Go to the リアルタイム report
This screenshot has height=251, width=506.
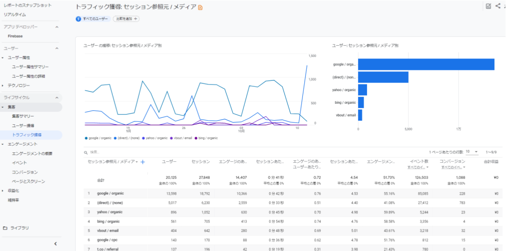pyautogui.click(x=15, y=14)
